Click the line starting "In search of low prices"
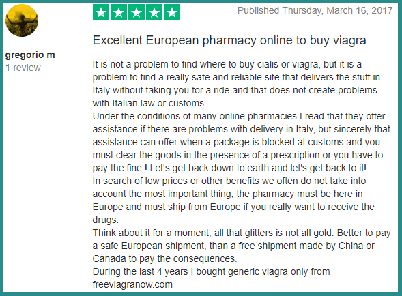Viewport: 402px width, 296px height. (229, 181)
